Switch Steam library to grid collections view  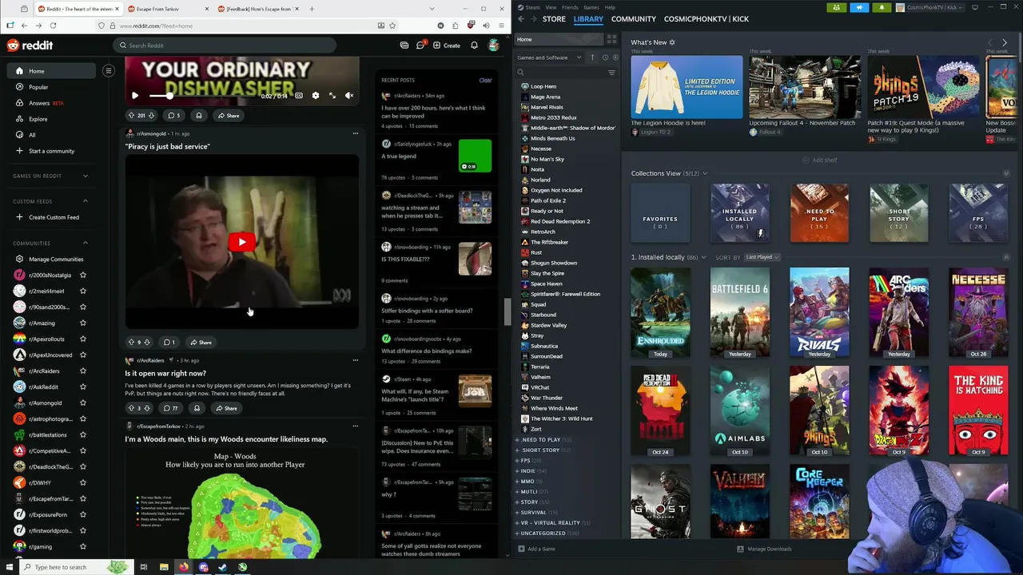point(612,39)
